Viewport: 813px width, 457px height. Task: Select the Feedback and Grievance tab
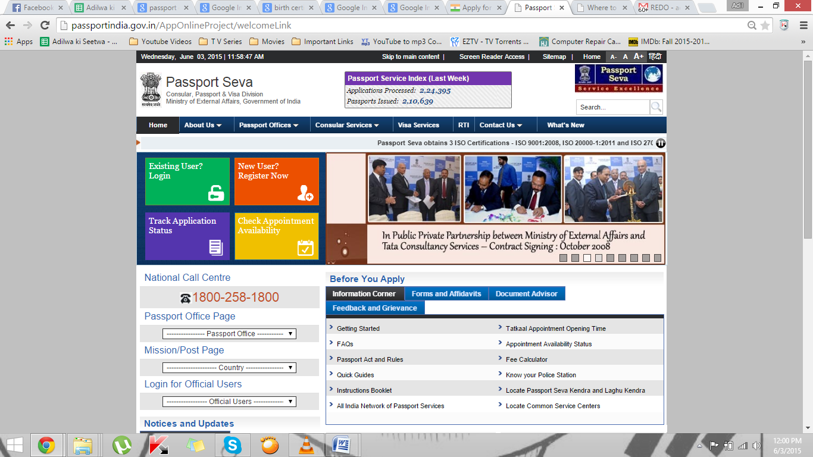point(375,308)
